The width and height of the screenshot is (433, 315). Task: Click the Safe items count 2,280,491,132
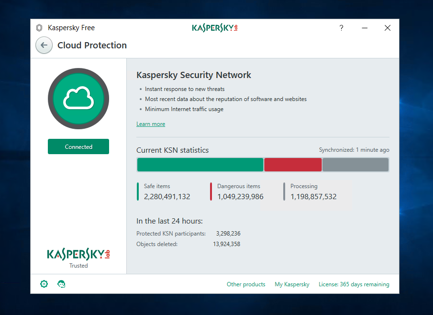pyautogui.click(x=167, y=197)
